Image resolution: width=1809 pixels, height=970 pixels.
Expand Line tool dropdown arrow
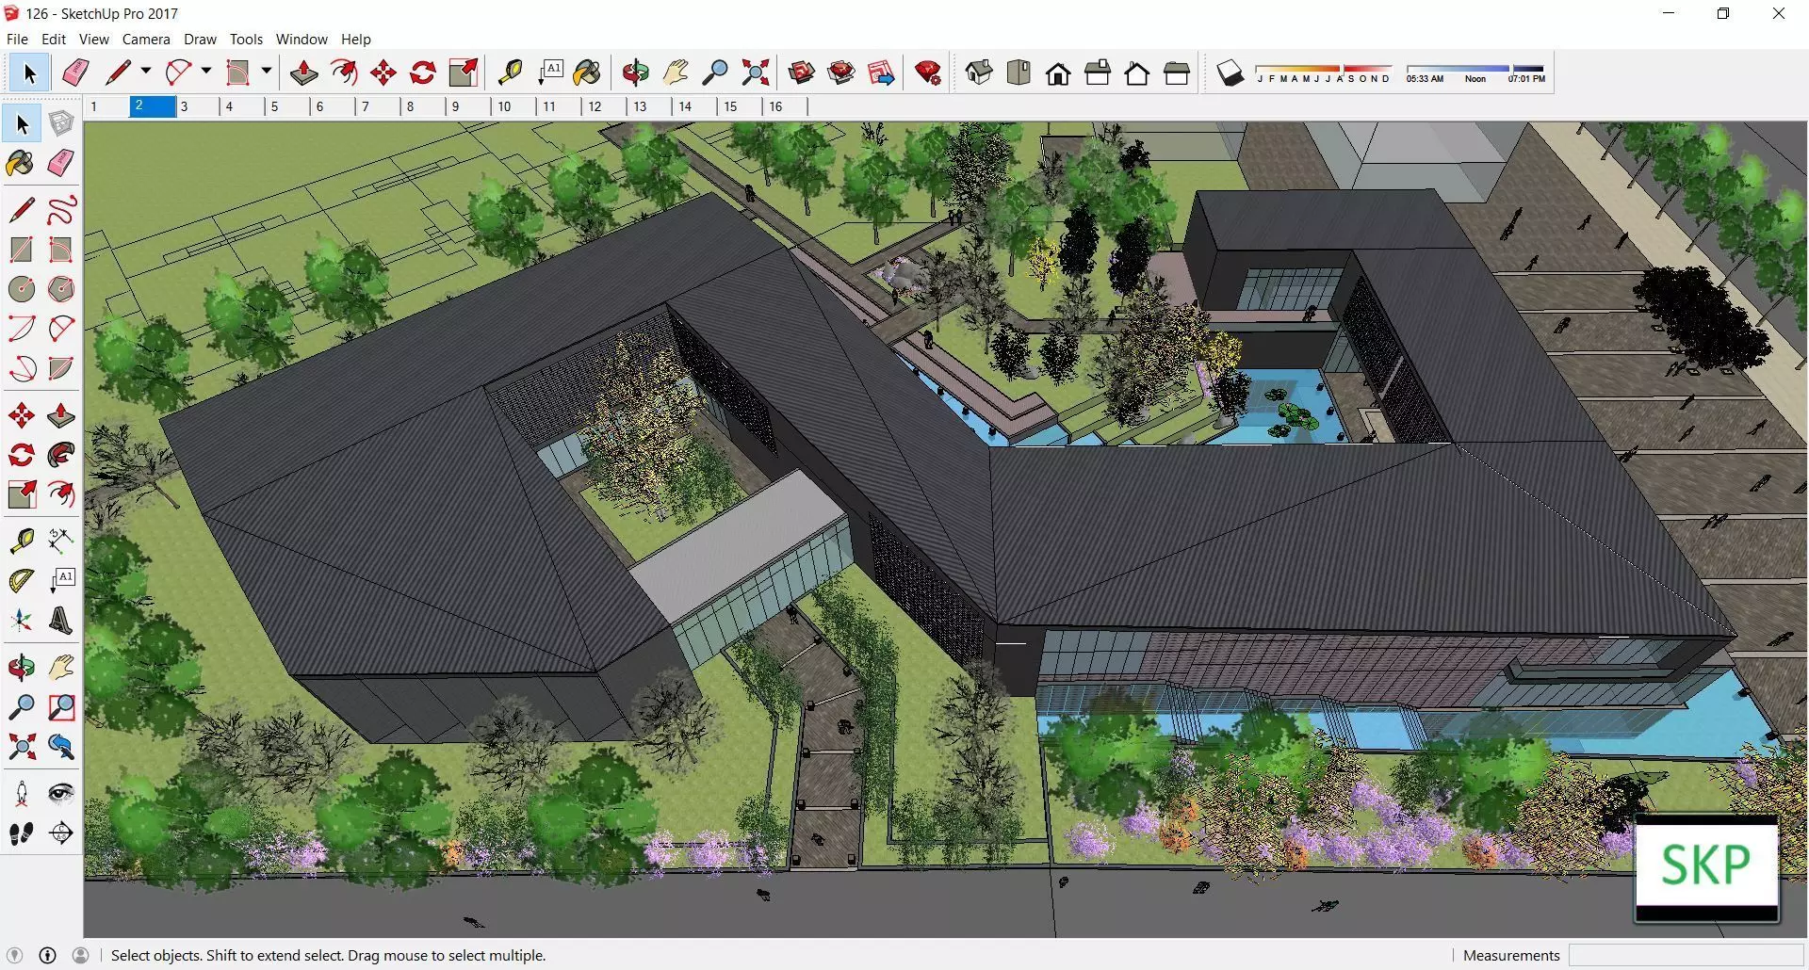pos(145,72)
